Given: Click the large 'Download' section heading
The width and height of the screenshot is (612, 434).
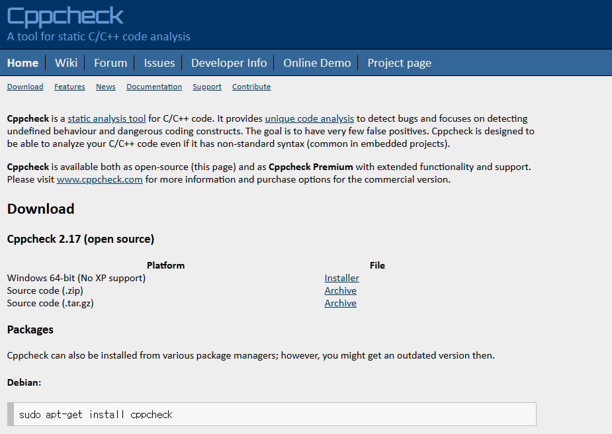Looking at the screenshot, I should (x=40, y=209).
